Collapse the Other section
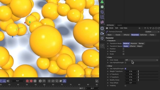The image size is (160, 90). (x=107, y=66)
